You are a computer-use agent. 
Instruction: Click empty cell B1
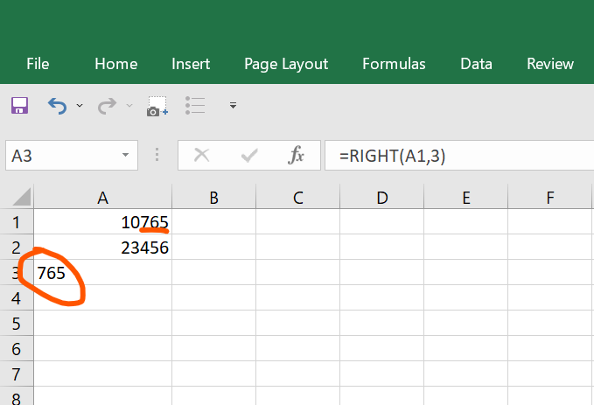[x=214, y=222]
